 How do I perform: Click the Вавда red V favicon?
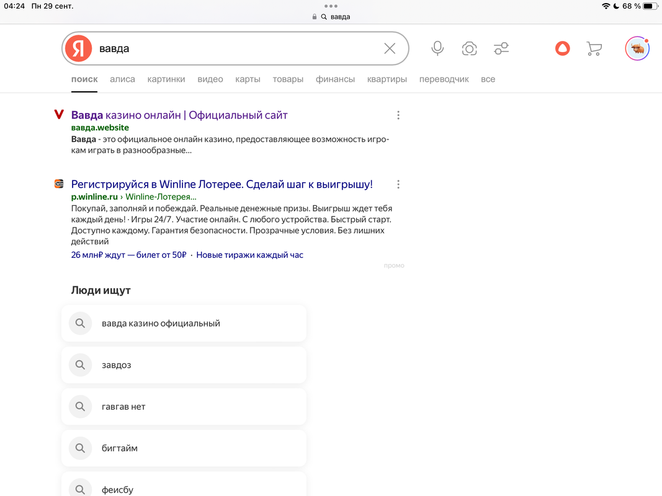(59, 114)
